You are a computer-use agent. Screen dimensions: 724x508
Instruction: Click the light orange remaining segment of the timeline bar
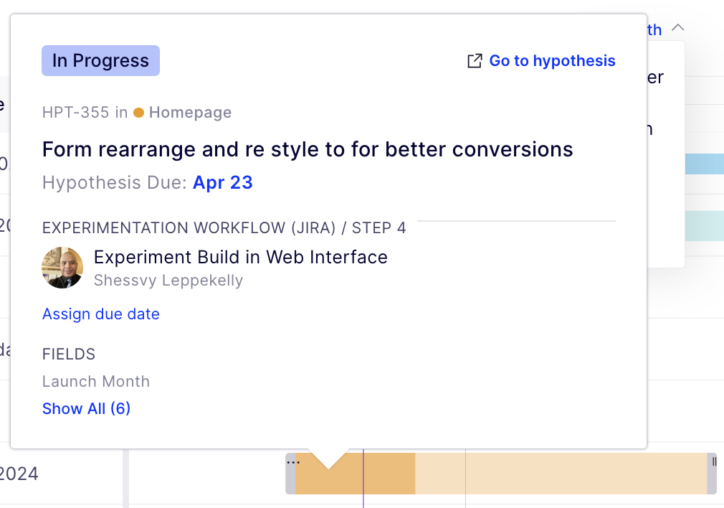pos(561,474)
